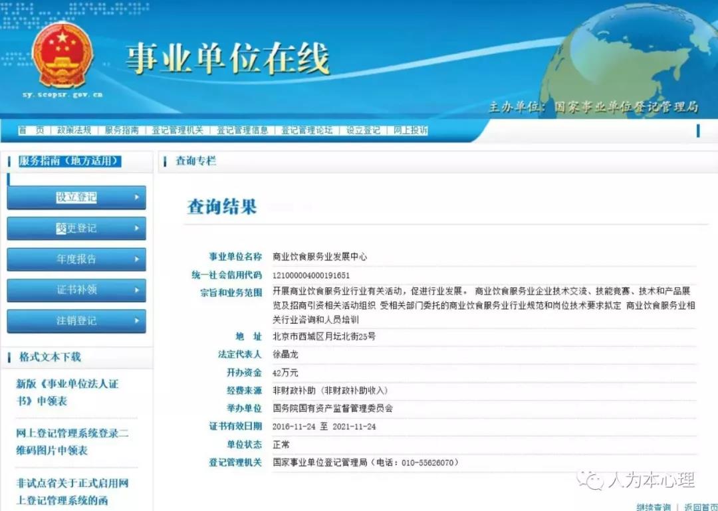Image resolution: width=718 pixels, height=511 pixels.
Task: Click the 宗旨和业务范围 field label
Action: tap(231, 292)
